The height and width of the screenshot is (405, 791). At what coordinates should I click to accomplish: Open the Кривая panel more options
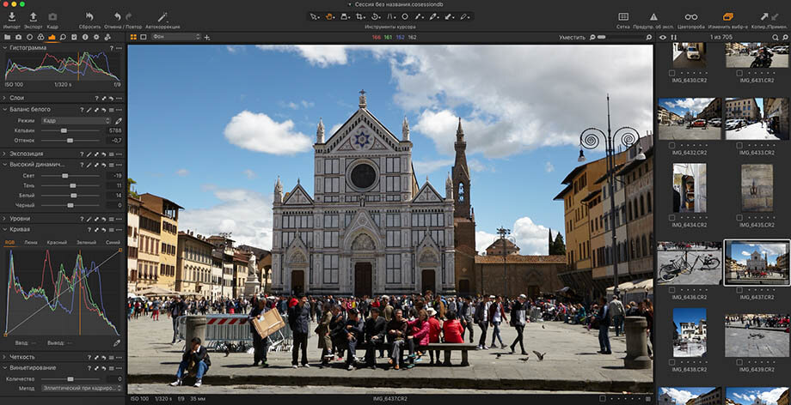(119, 230)
